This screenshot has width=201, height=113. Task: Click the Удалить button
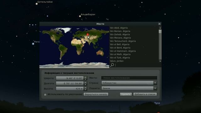126,94
